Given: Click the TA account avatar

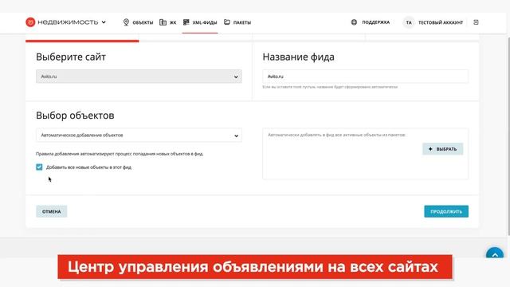Looking at the screenshot, I should [x=409, y=22].
